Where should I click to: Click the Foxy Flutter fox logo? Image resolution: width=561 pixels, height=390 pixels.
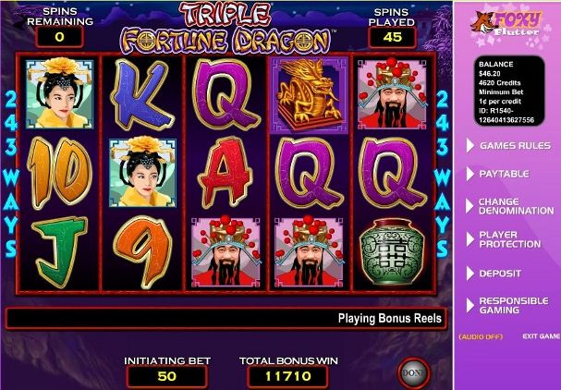coord(506,24)
